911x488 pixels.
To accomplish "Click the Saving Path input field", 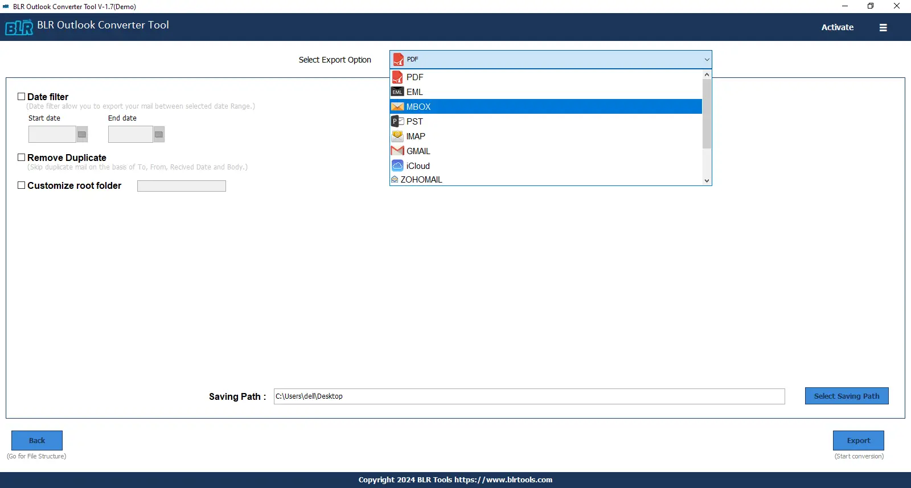I will tap(529, 396).
